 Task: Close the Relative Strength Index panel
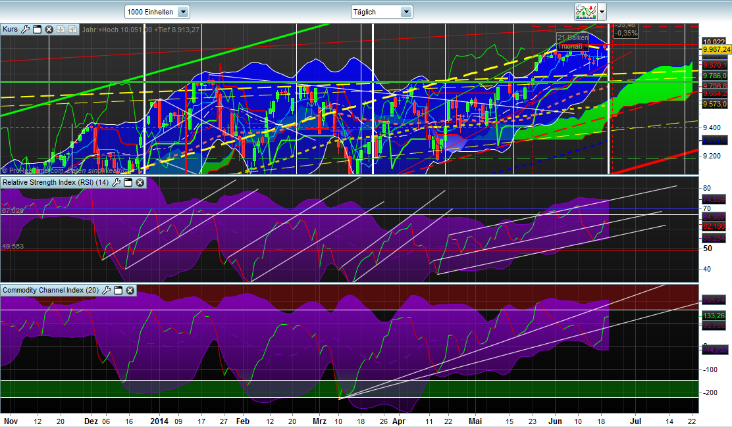click(139, 182)
